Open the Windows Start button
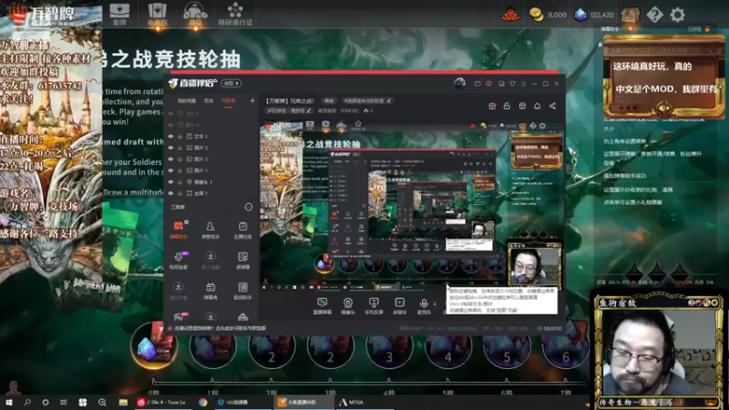729x410 pixels. [x=9, y=402]
